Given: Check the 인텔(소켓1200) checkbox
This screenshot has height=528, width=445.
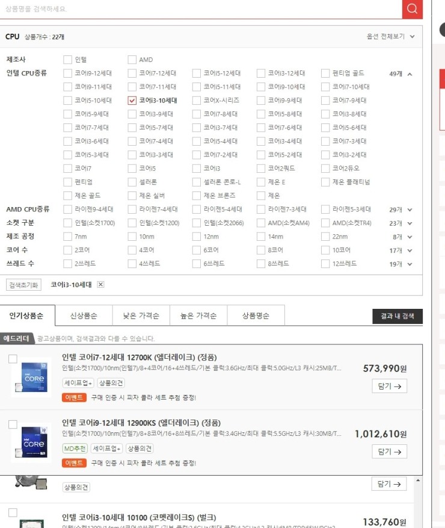Looking at the screenshot, I should coord(132,223).
